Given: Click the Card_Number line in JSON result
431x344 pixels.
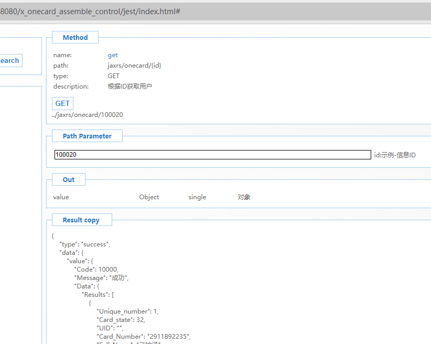Looking at the screenshot, I should point(144,336).
